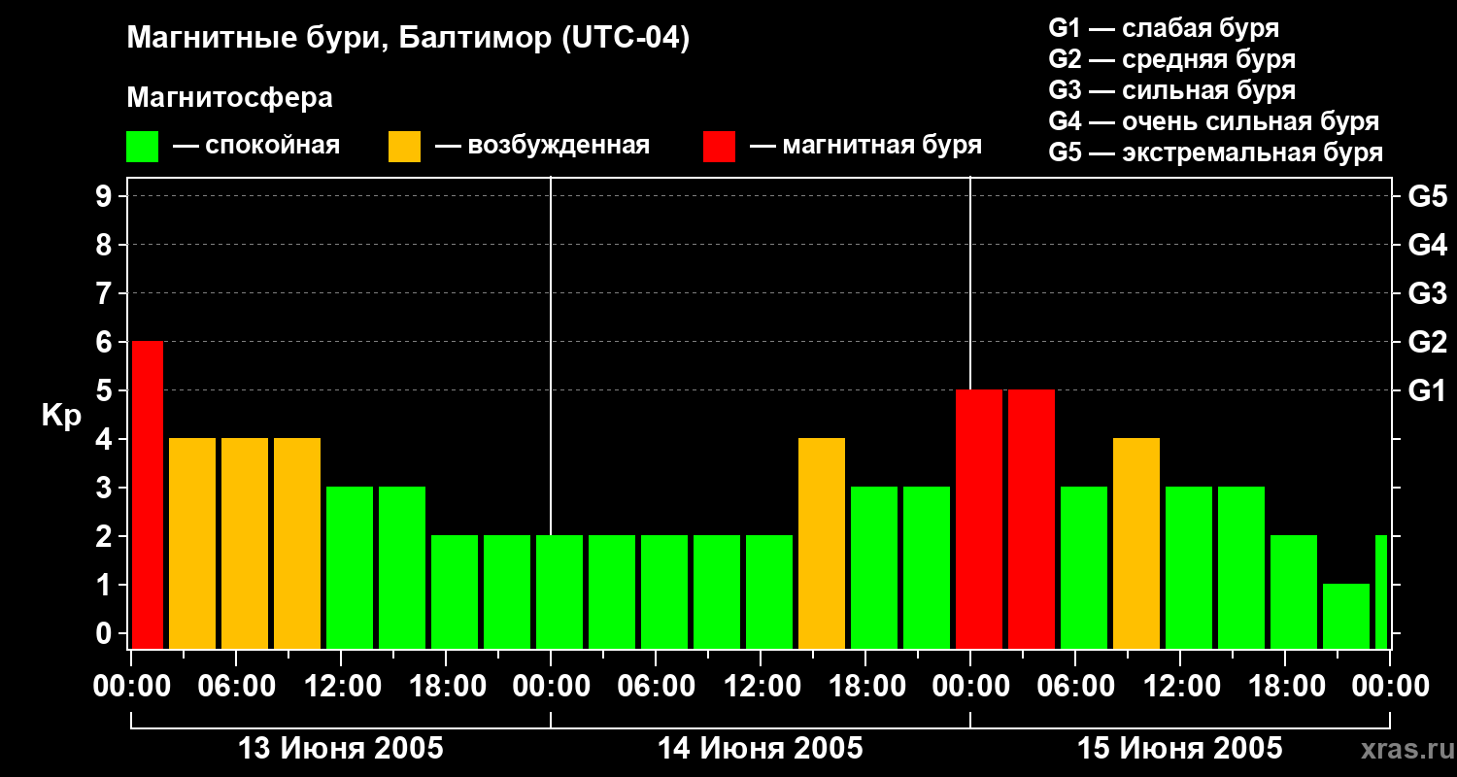Click the green Kp 1 bar on 15 Июня
The width and height of the screenshot is (1457, 777).
[1346, 616]
